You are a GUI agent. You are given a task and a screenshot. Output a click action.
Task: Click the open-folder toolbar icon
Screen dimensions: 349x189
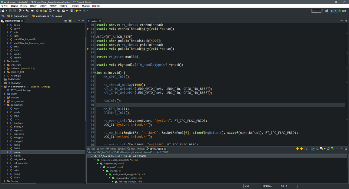pyautogui.click(x=46, y=11)
